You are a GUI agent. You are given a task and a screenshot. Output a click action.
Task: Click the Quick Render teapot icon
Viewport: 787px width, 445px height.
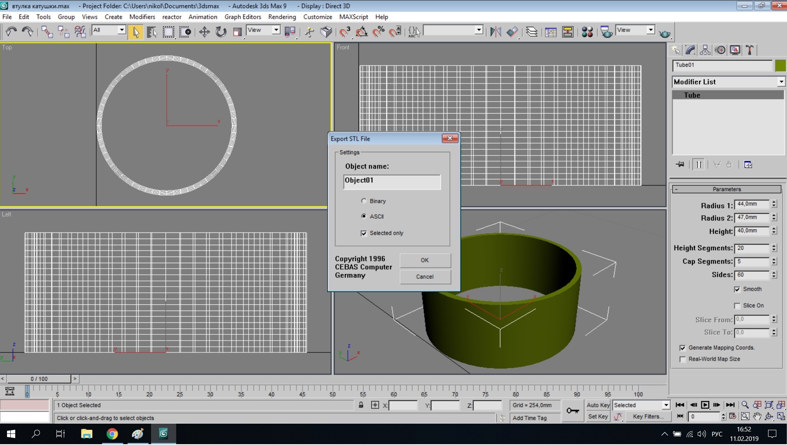coord(664,33)
